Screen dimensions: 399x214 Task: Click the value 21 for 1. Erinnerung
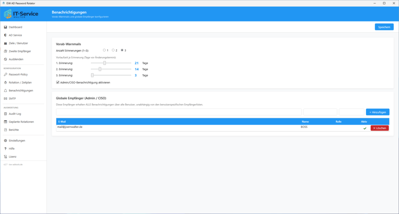coord(137,63)
